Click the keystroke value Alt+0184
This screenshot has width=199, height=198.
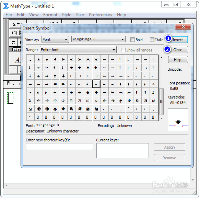[178, 103]
